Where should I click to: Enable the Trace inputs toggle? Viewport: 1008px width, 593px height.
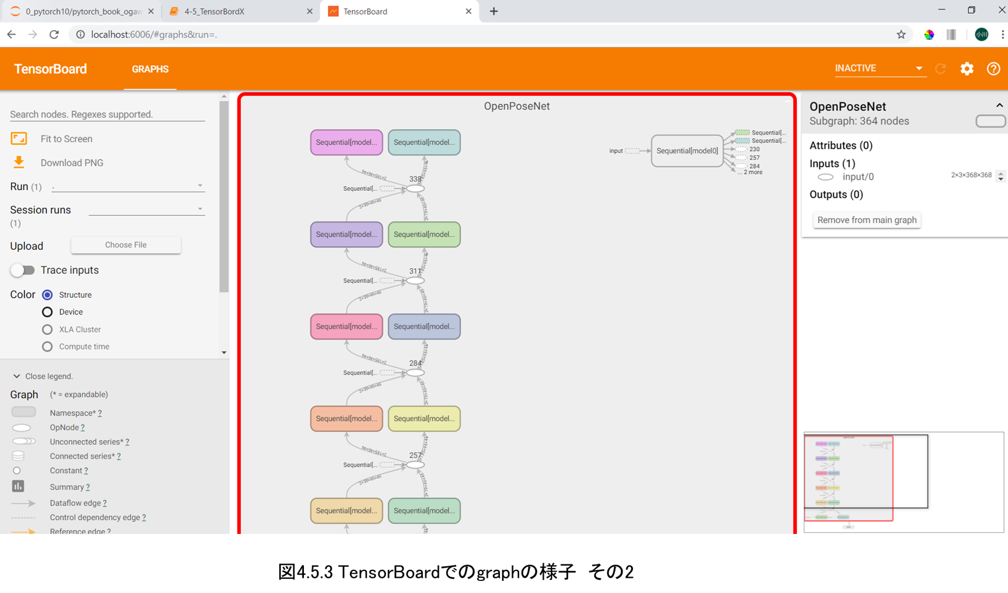(x=23, y=270)
